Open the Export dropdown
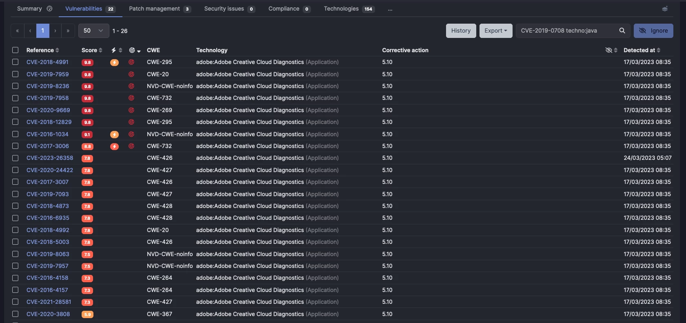 (496, 31)
